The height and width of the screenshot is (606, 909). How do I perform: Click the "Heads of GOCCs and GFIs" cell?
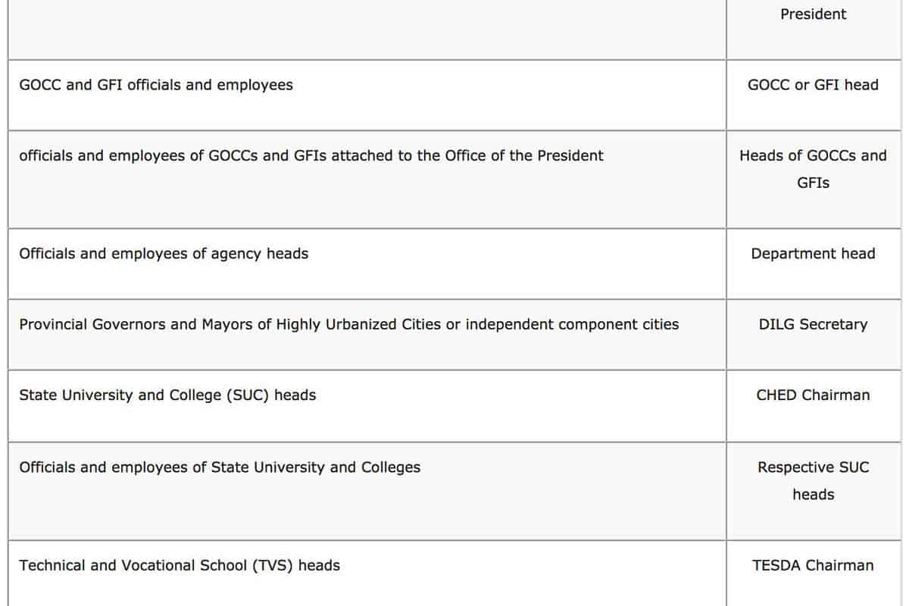click(813, 169)
